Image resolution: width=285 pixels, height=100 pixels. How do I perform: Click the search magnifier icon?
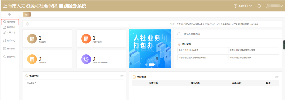tap(179, 34)
